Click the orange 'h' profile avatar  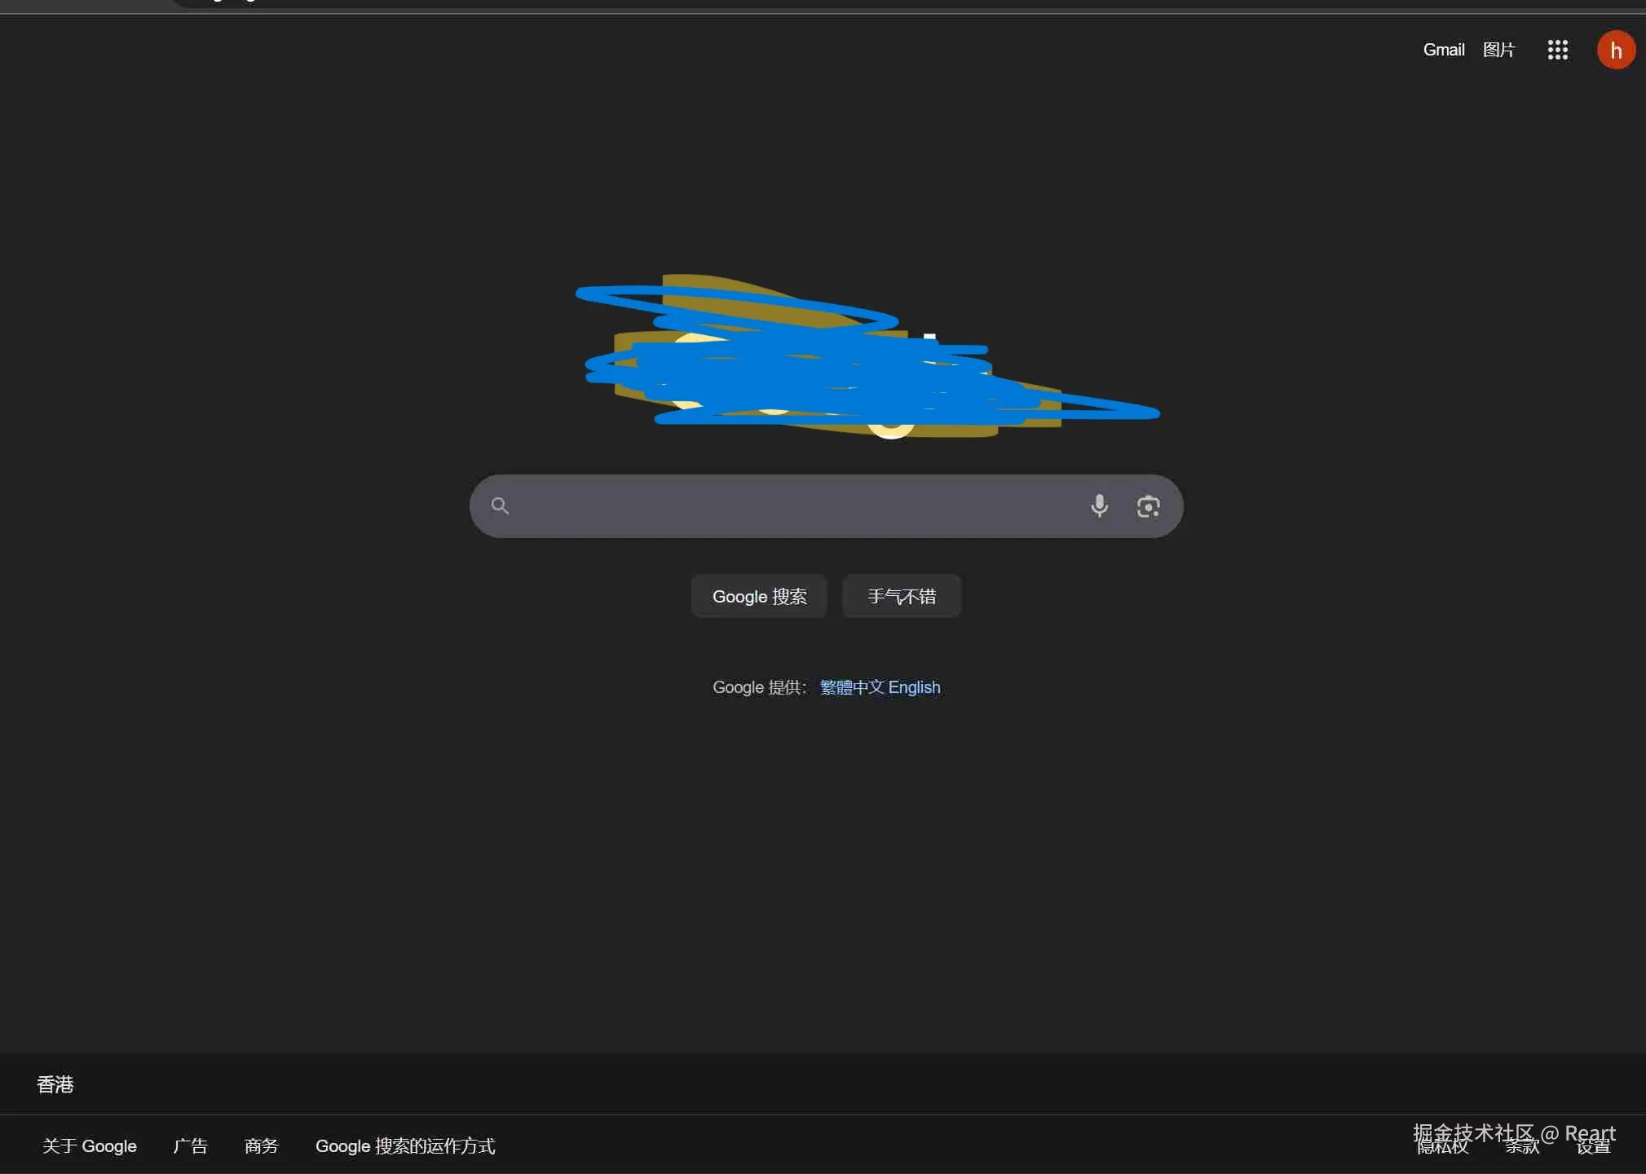[1615, 51]
